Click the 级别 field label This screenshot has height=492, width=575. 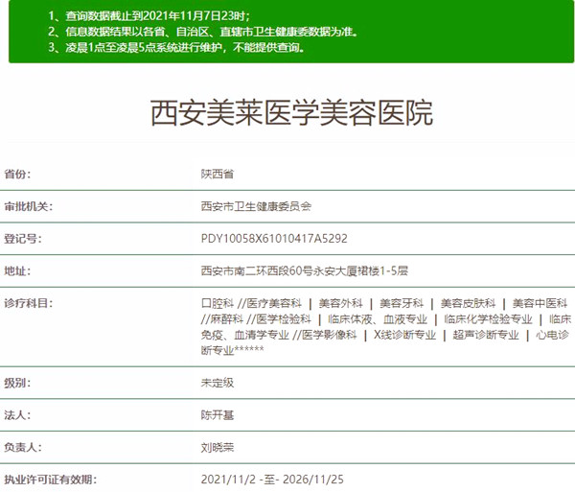tap(17, 383)
